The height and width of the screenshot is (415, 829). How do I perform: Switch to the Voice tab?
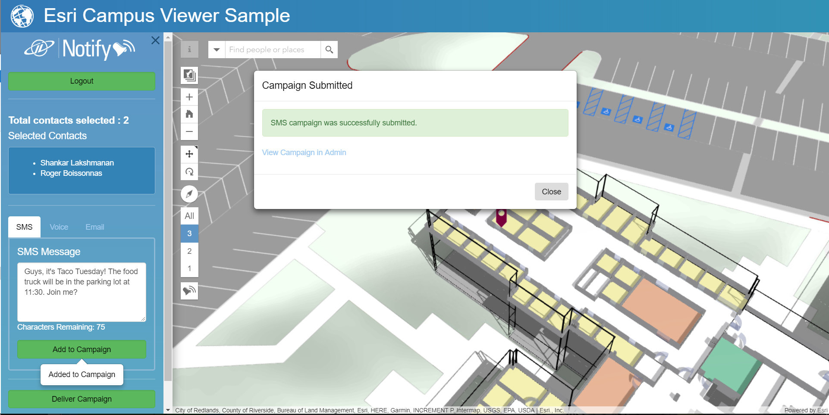59,227
